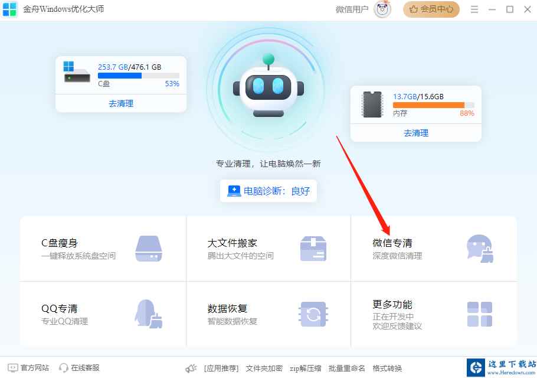Click the 微信用户 username label
Screen dimensions: 537x378
pyautogui.click(x=352, y=9)
